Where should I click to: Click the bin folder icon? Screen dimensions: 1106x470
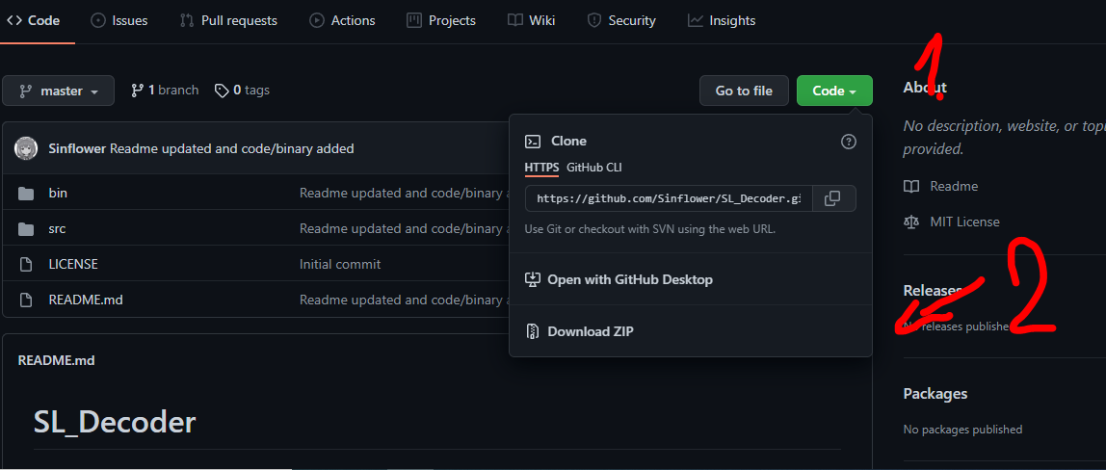pyautogui.click(x=26, y=193)
